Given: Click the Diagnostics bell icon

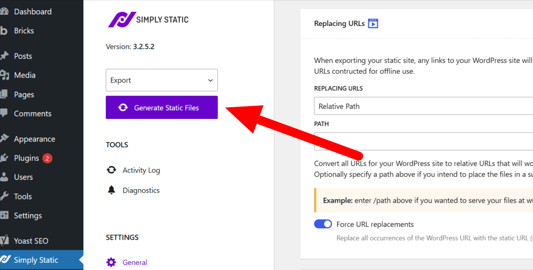Looking at the screenshot, I should click(x=111, y=190).
